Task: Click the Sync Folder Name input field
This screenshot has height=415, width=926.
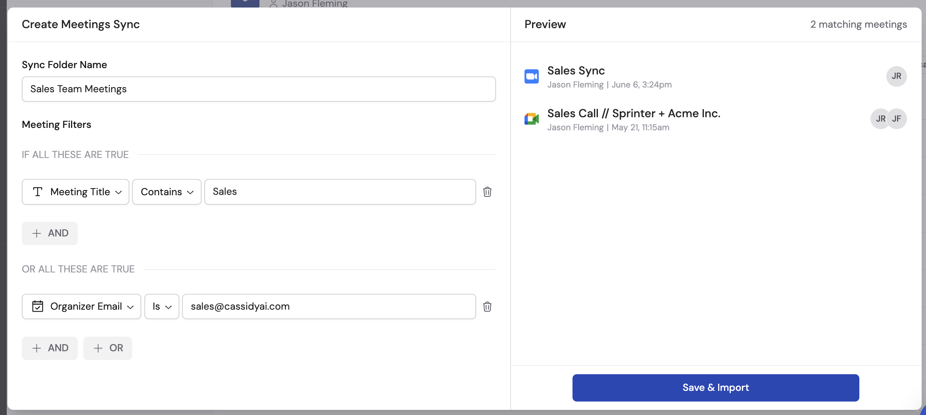Action: [259, 89]
